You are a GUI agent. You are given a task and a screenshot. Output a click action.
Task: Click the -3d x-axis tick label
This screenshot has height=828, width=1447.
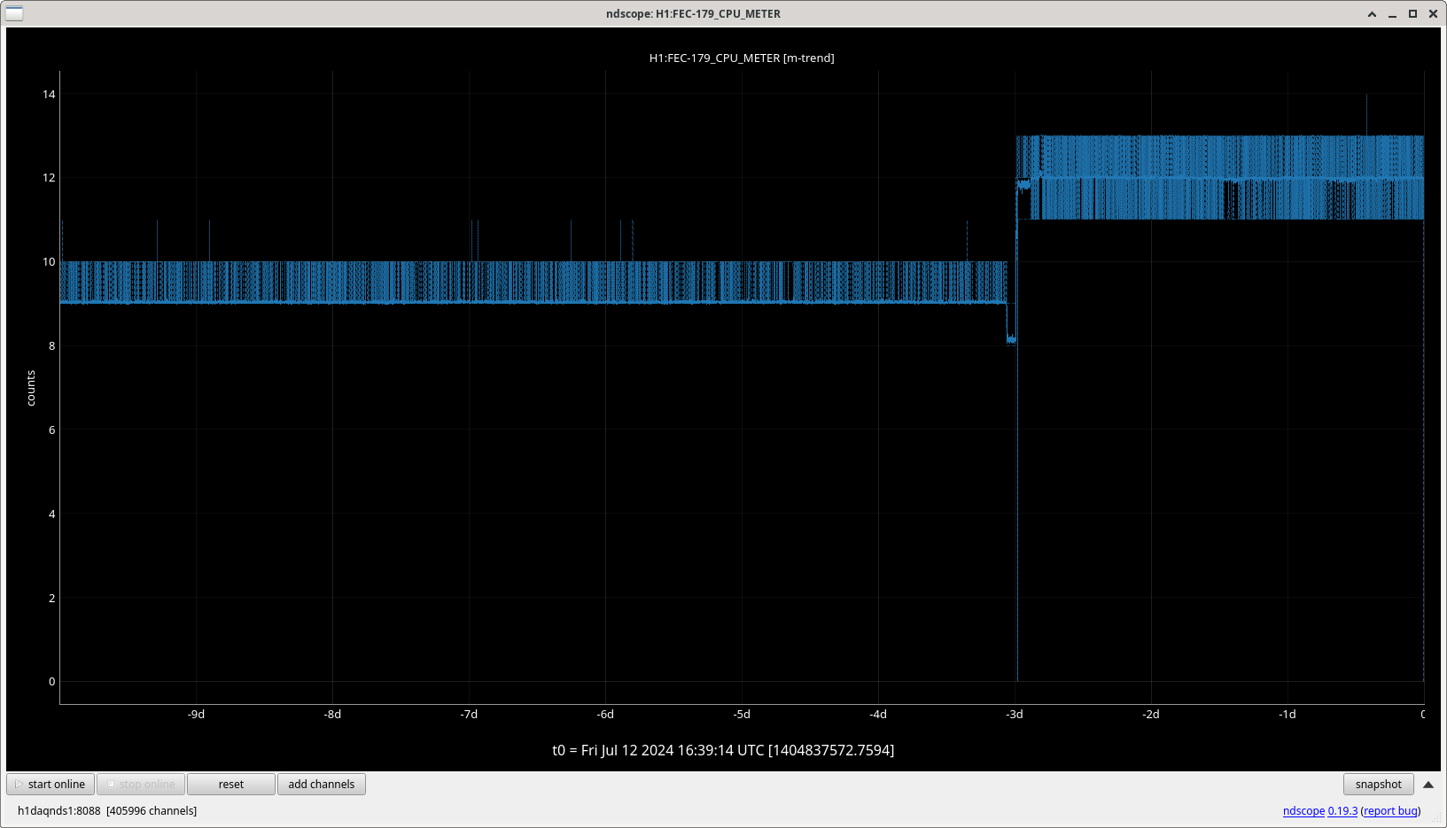(1015, 715)
